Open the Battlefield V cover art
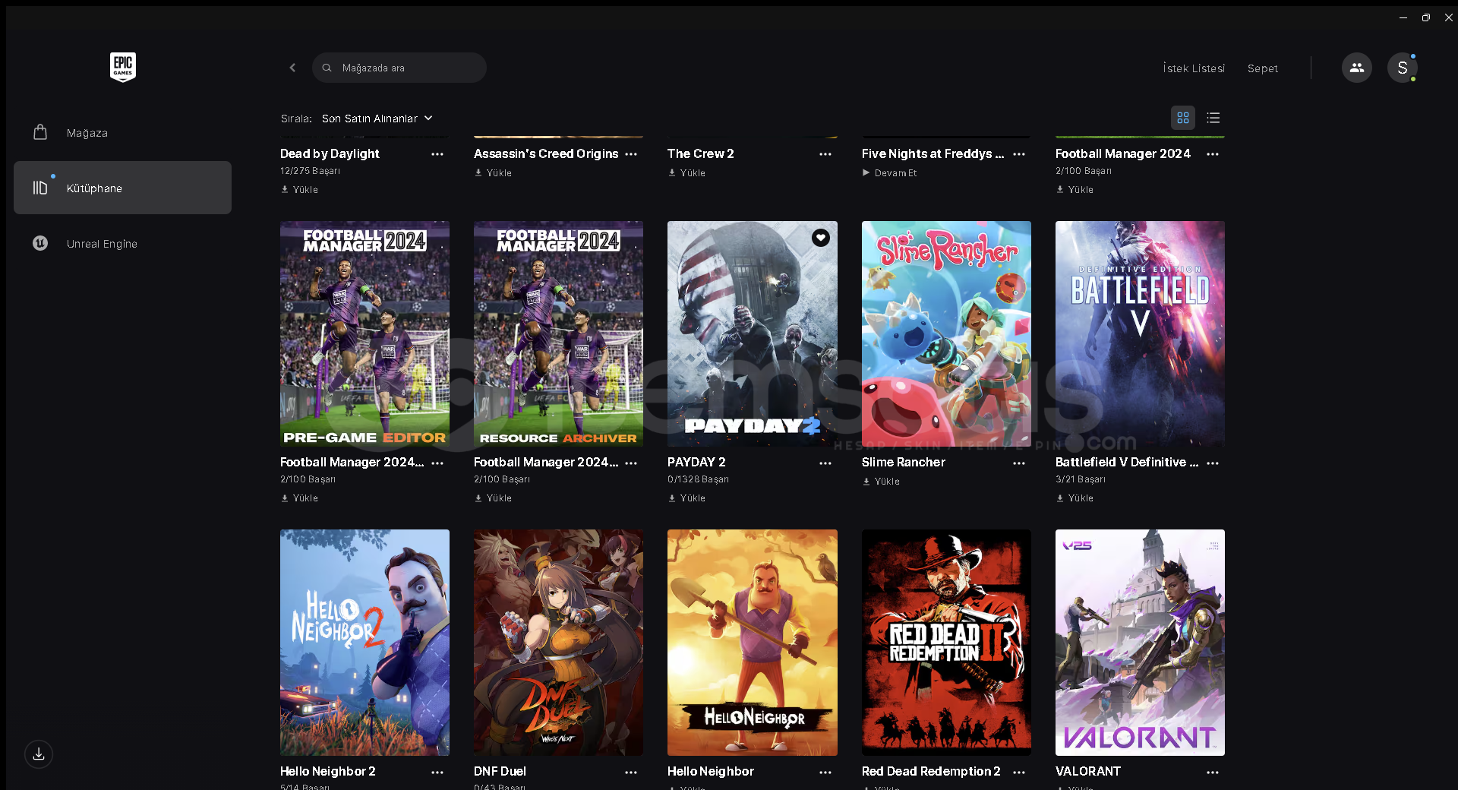The width and height of the screenshot is (1458, 790). pyautogui.click(x=1140, y=333)
